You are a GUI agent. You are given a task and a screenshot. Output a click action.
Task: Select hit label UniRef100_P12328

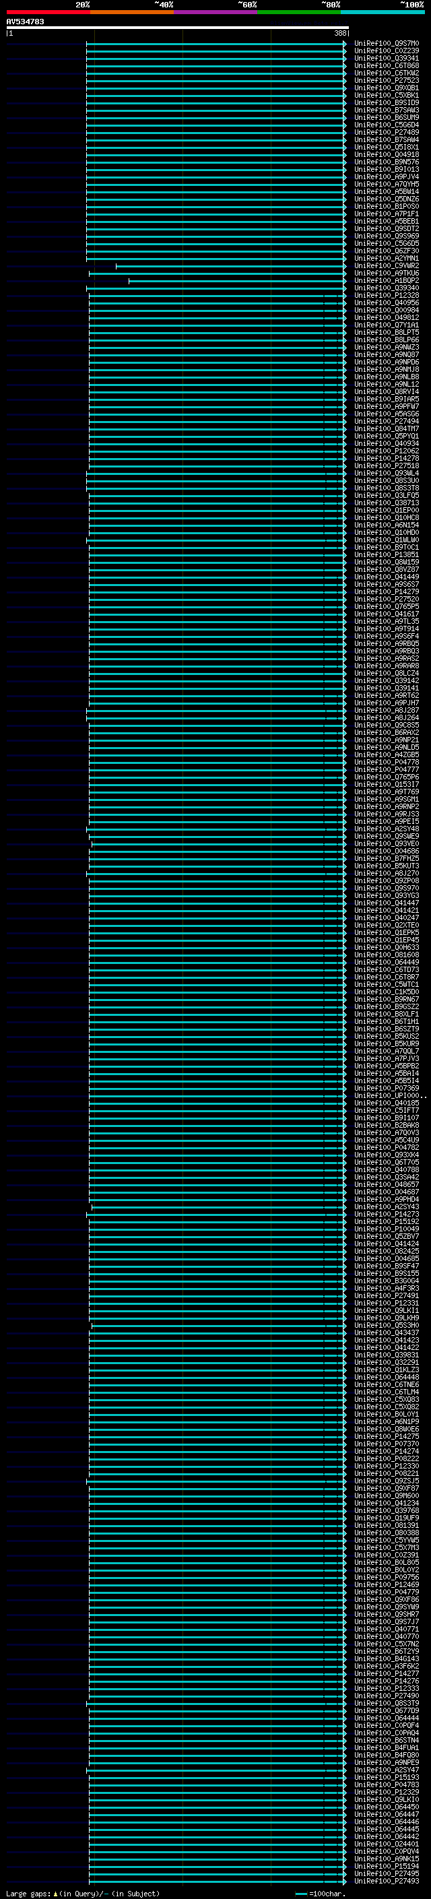tap(387, 296)
